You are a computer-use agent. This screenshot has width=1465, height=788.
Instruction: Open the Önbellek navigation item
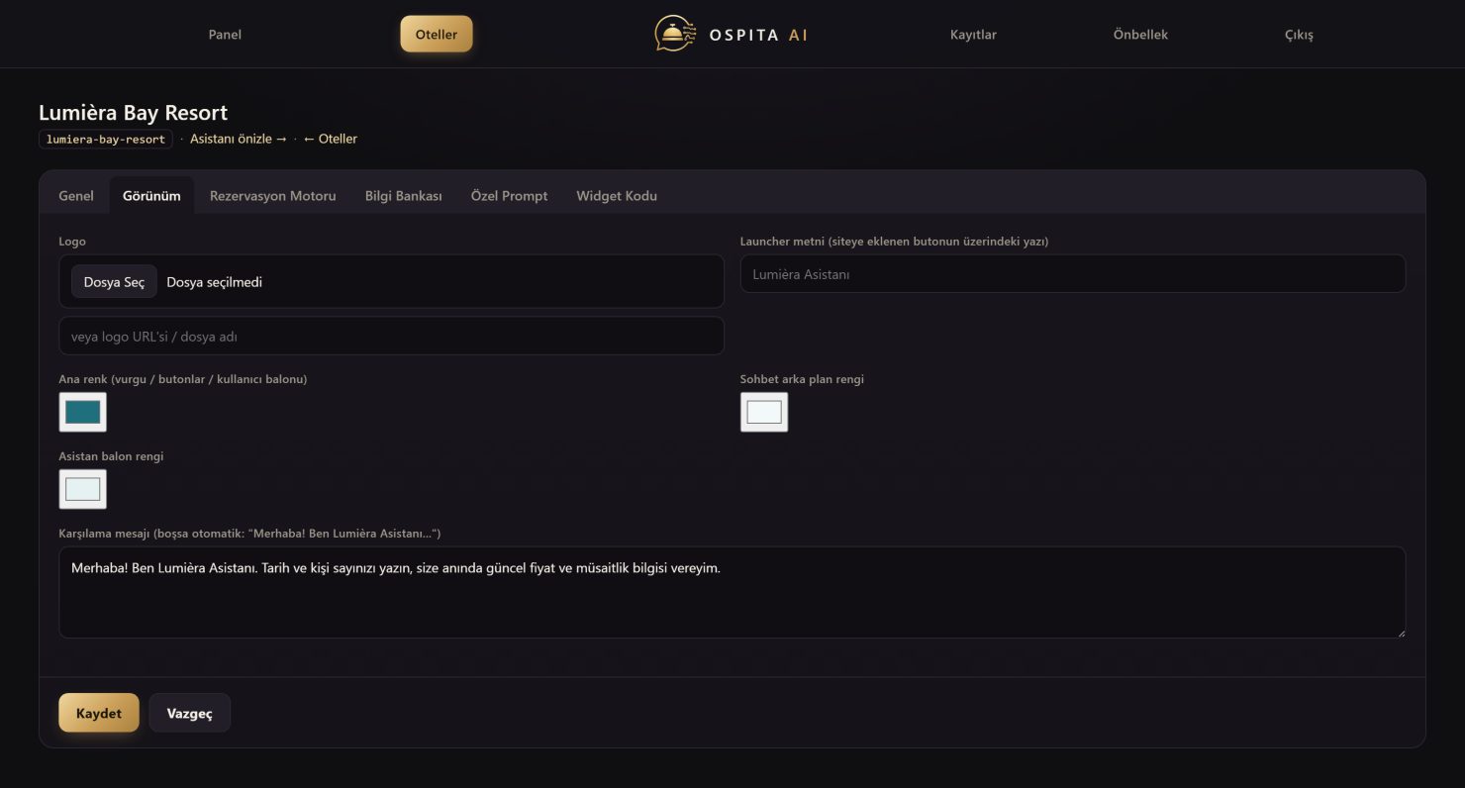click(x=1140, y=35)
